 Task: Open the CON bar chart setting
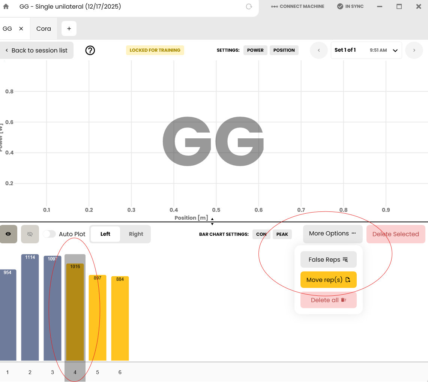tap(261, 234)
